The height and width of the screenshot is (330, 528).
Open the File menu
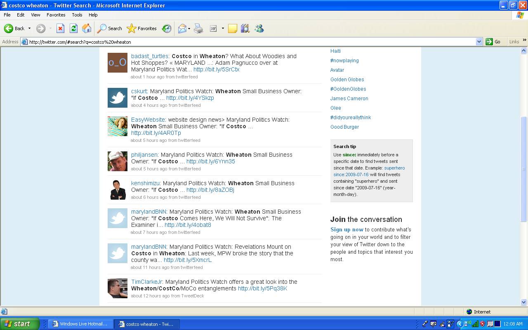click(x=7, y=15)
